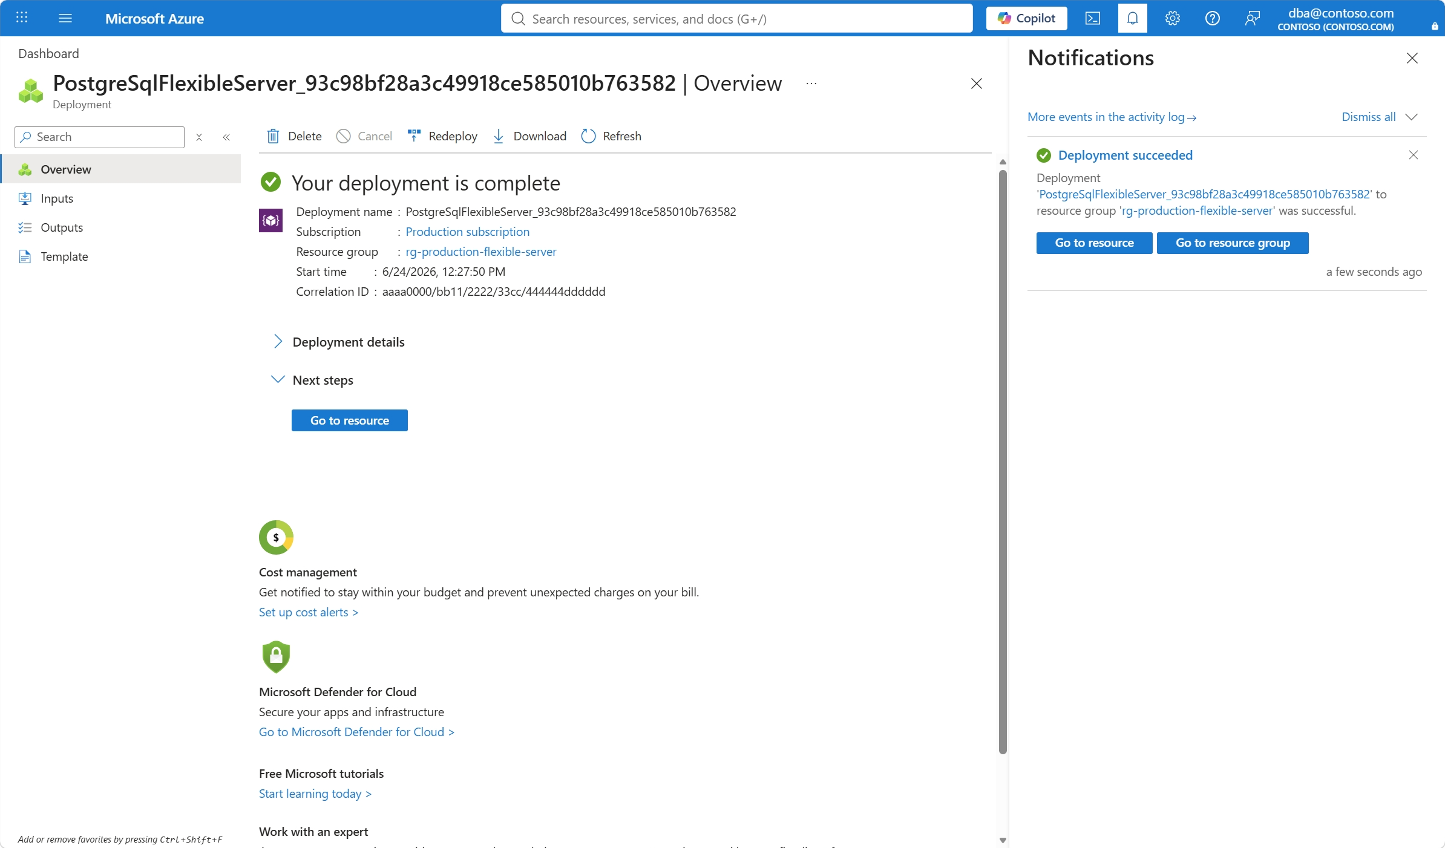
Task: Open the Help question mark icon
Action: pos(1213,18)
